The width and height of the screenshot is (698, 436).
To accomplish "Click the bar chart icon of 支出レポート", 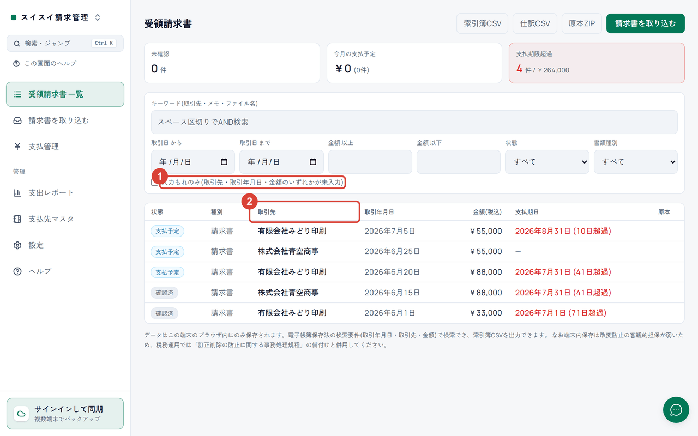I will point(17,193).
